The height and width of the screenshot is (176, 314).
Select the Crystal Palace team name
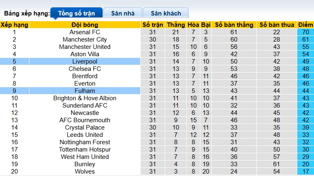click(85, 128)
